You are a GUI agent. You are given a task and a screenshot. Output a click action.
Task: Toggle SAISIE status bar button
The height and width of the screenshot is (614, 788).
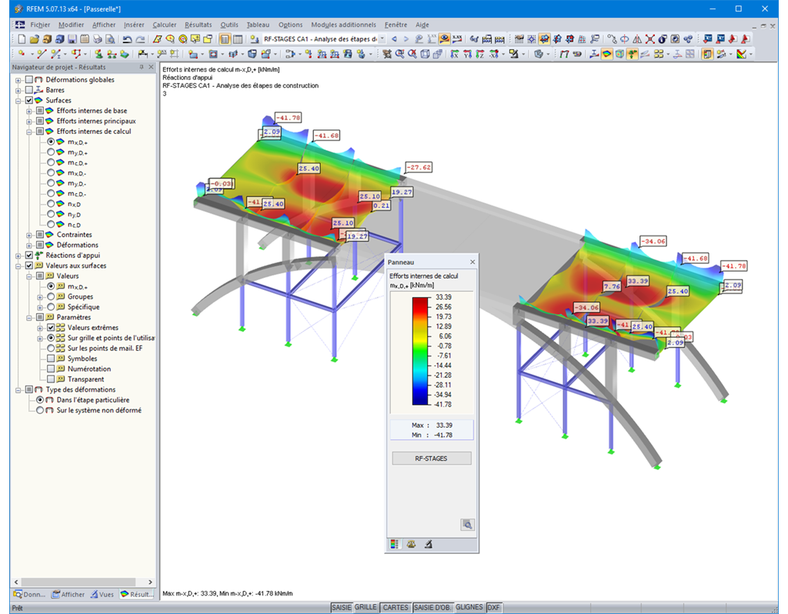click(x=341, y=608)
